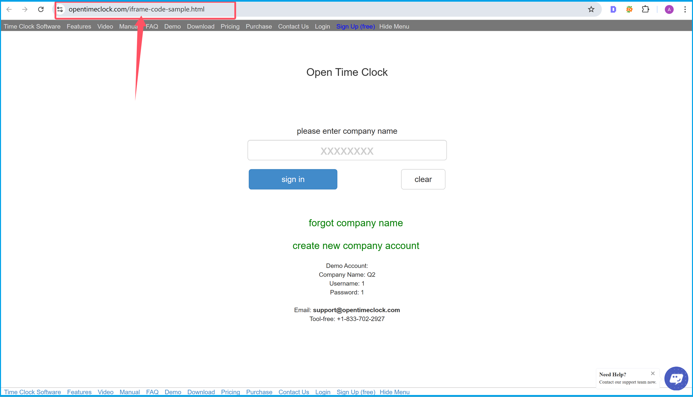Open Download in top menu
Image resolution: width=693 pixels, height=397 pixels.
[201, 26]
